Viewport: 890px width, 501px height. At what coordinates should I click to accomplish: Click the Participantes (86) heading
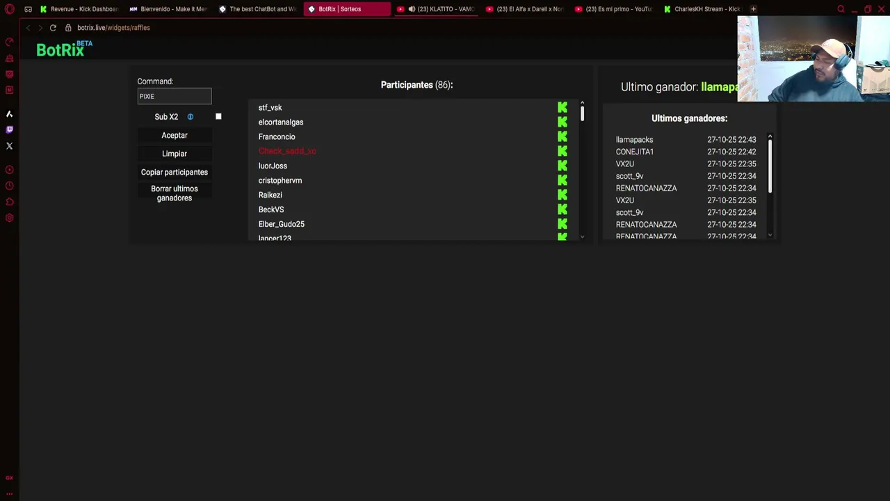[416, 85]
